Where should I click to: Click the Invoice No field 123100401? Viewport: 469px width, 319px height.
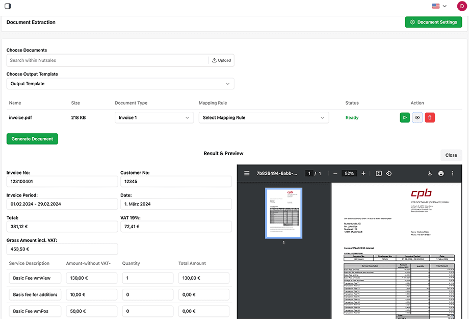click(x=62, y=182)
